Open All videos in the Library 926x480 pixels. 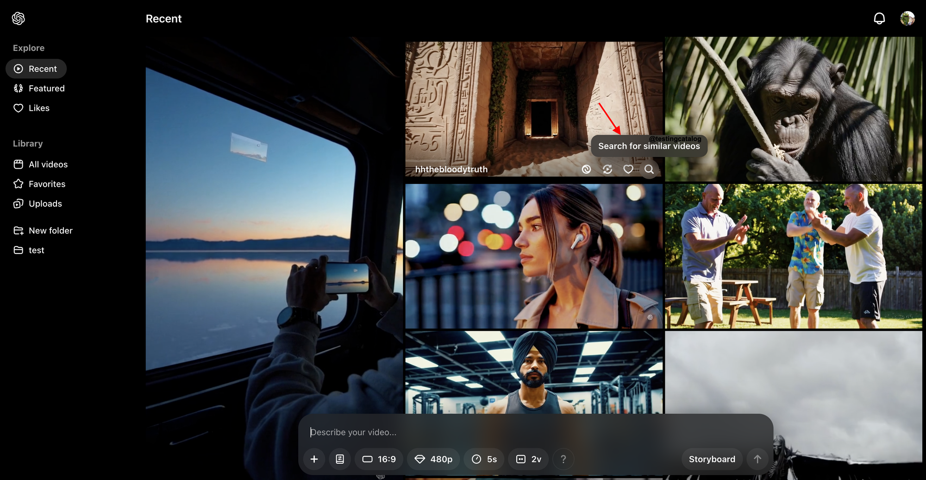41,164
